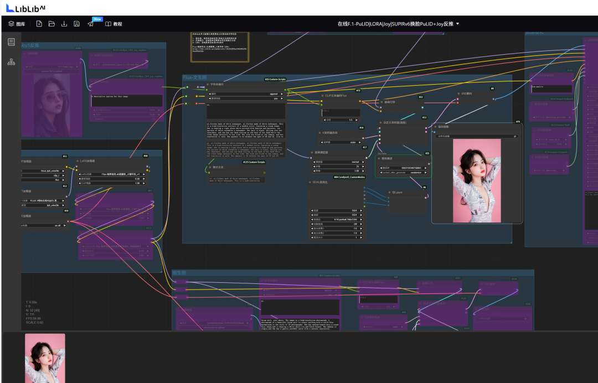Screen dimensions: 598x383
Task: Click the sunglasses portrait in Joy1反推 group
Action: pyautogui.click(x=52, y=105)
